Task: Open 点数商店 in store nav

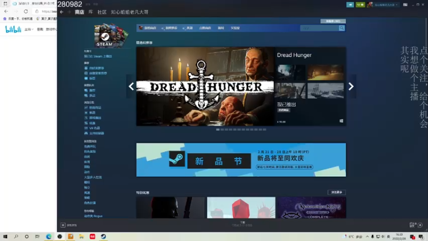Action: pos(205,28)
